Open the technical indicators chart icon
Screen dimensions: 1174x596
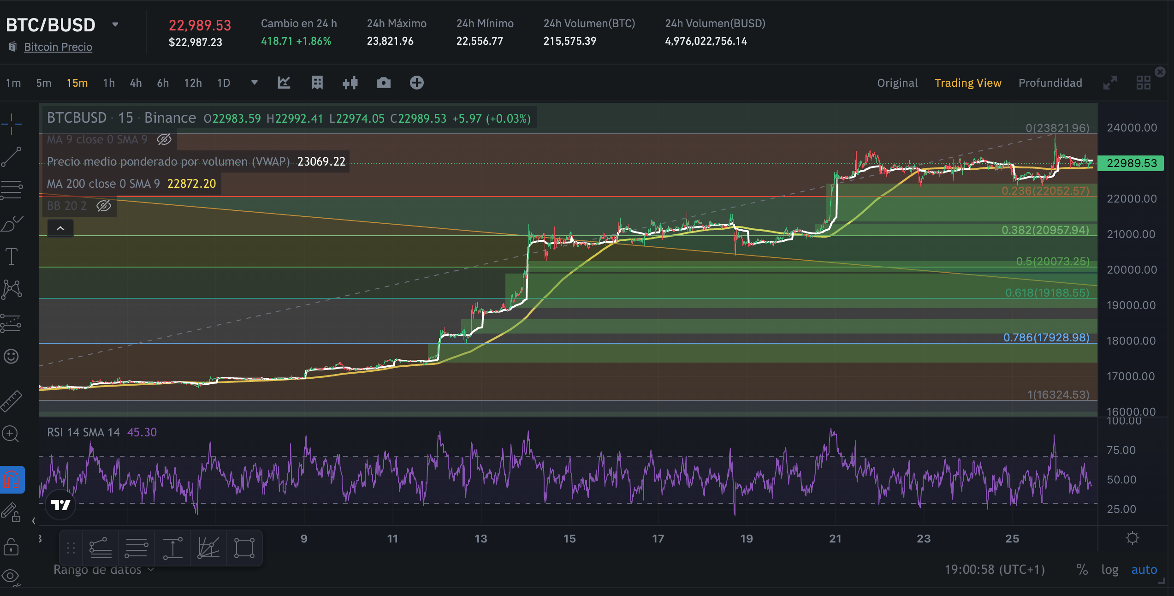click(284, 83)
